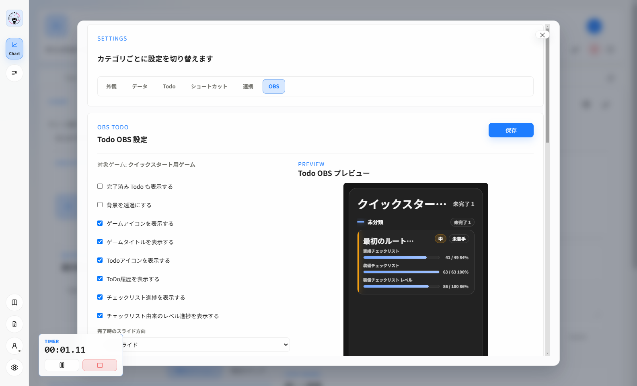Open the slide direction dropdown
The height and width of the screenshot is (386, 637).
click(193, 345)
